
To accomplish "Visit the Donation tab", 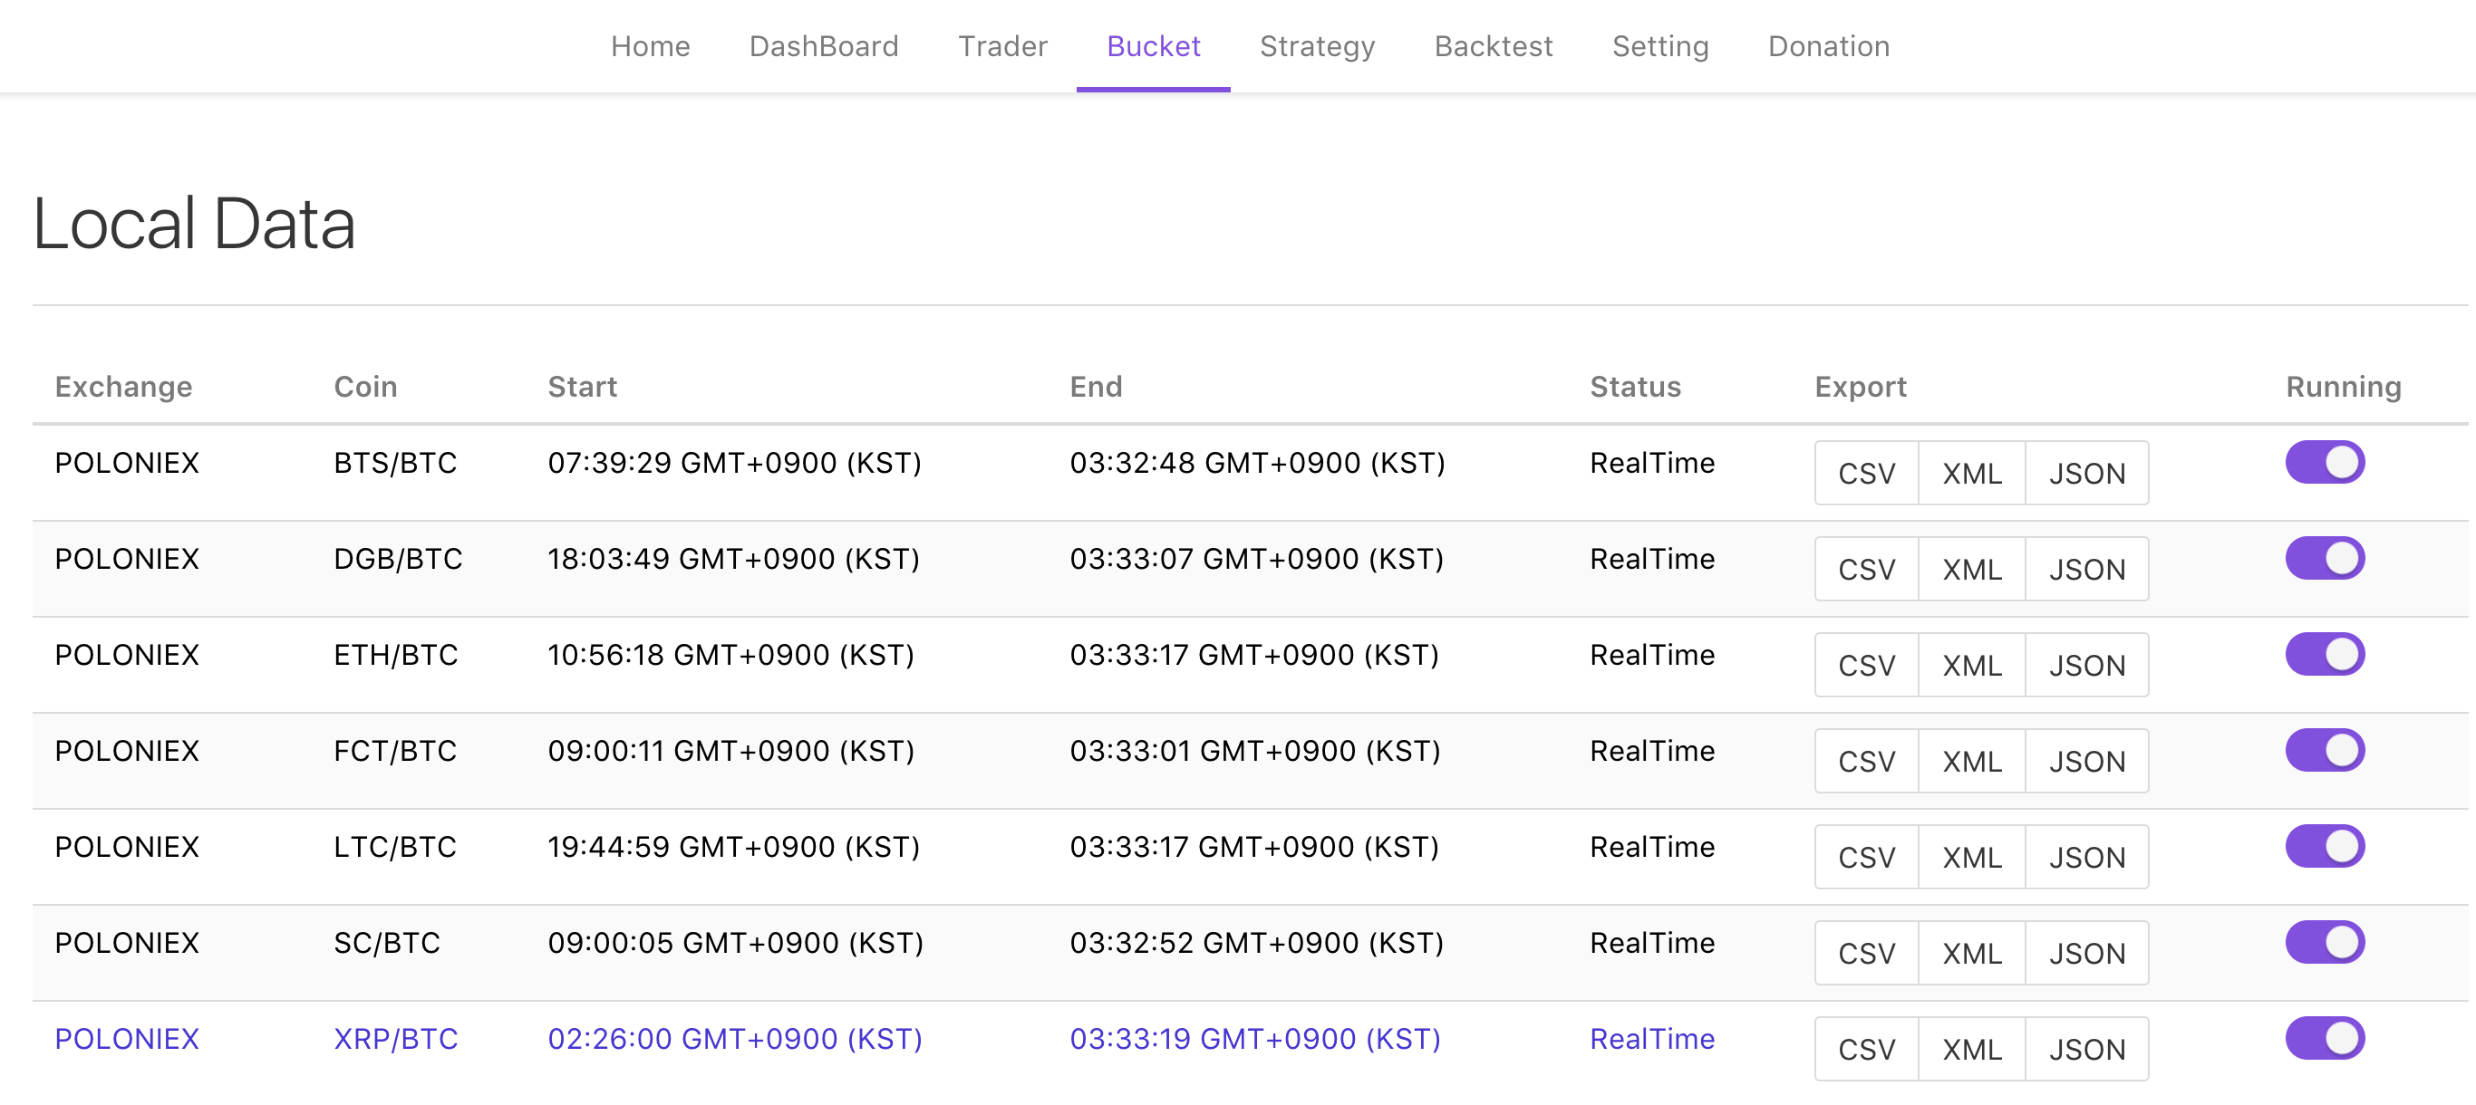I will click(x=1828, y=46).
